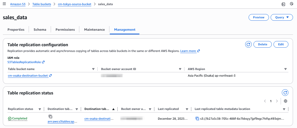Screen dimensions: 297x128
Task: Sort by Bucket owner account ID column
Action: pyautogui.click(x=180, y=69)
